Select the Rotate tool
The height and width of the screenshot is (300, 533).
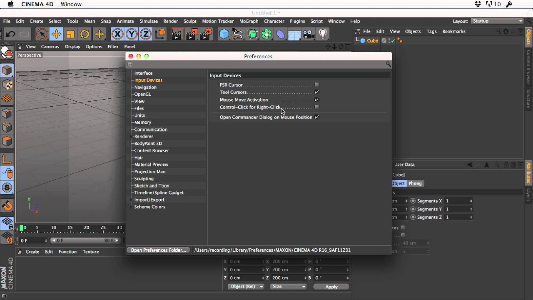(85, 34)
